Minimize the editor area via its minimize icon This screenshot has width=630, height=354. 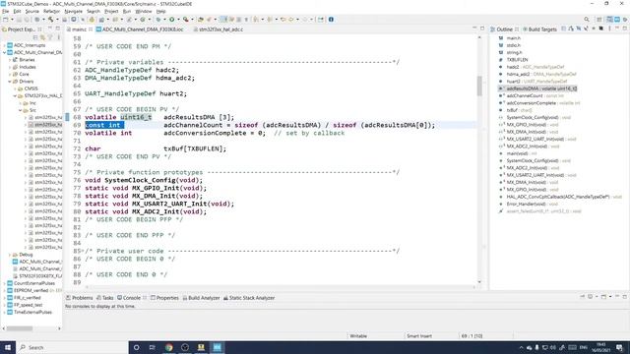click(x=474, y=29)
